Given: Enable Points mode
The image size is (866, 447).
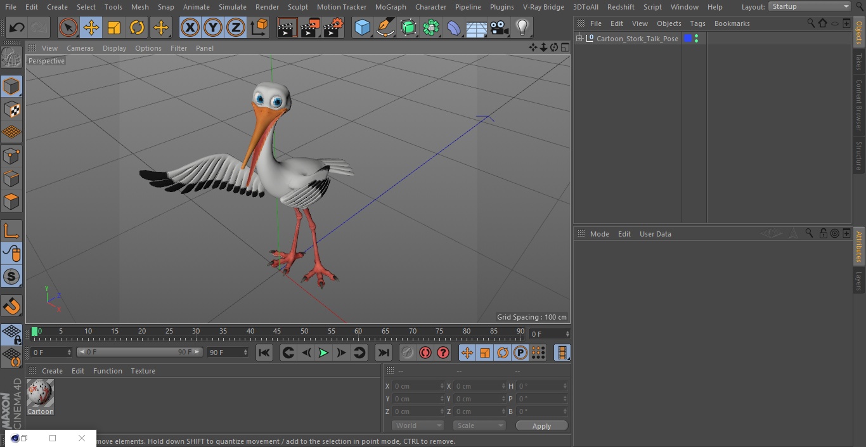Looking at the screenshot, I should pyautogui.click(x=11, y=156).
